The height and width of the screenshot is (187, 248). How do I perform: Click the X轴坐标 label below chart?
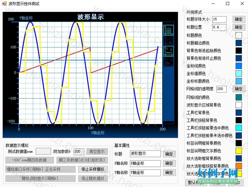[98, 133]
